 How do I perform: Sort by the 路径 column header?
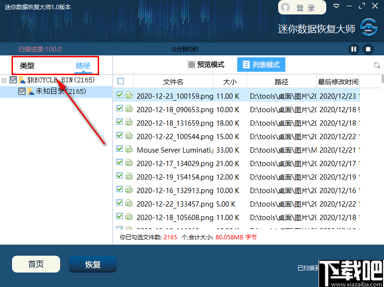282,81
